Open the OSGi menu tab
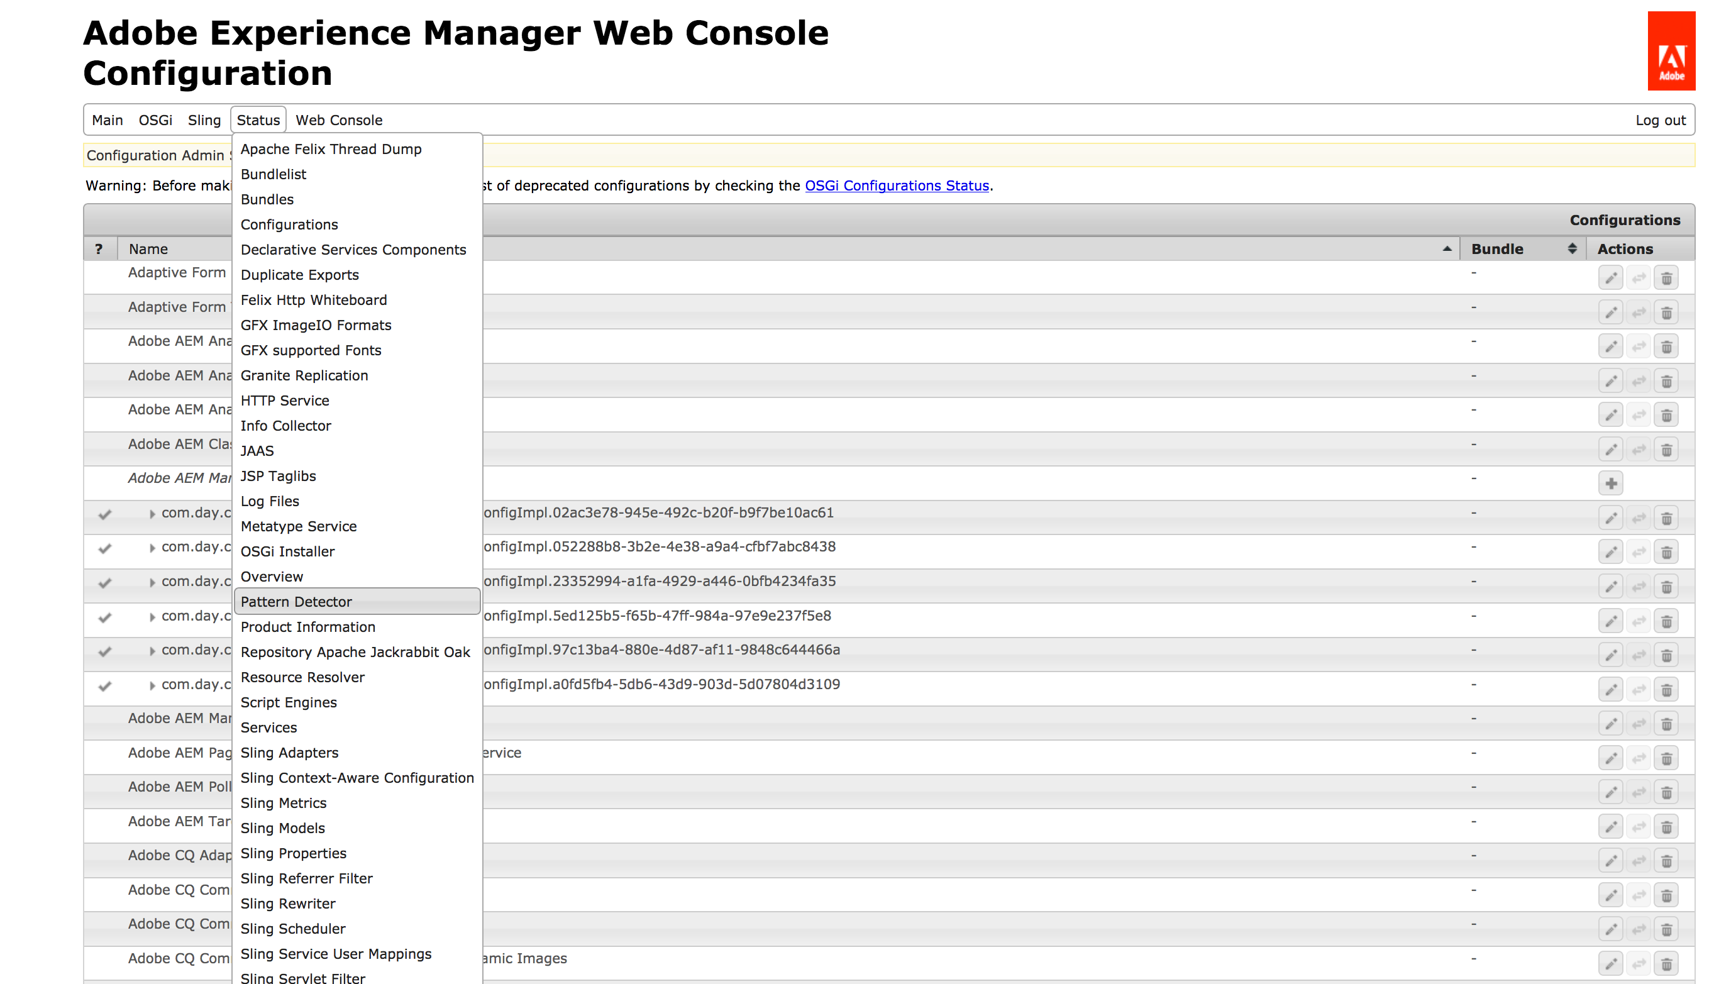 (155, 120)
